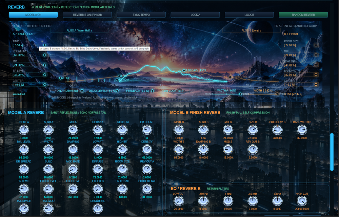Click the WIDTH B [92%] slider handle on the graph

(x=277, y=94)
